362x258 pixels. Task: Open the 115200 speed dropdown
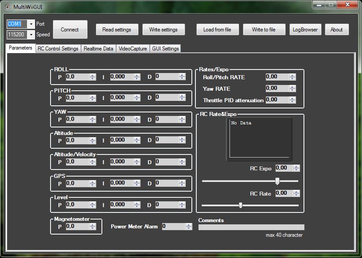tap(31, 35)
